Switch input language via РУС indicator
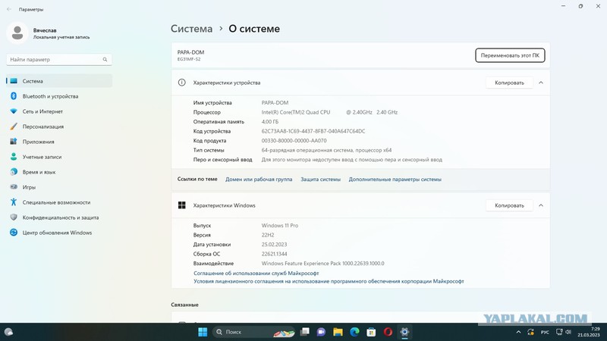 tap(545, 332)
